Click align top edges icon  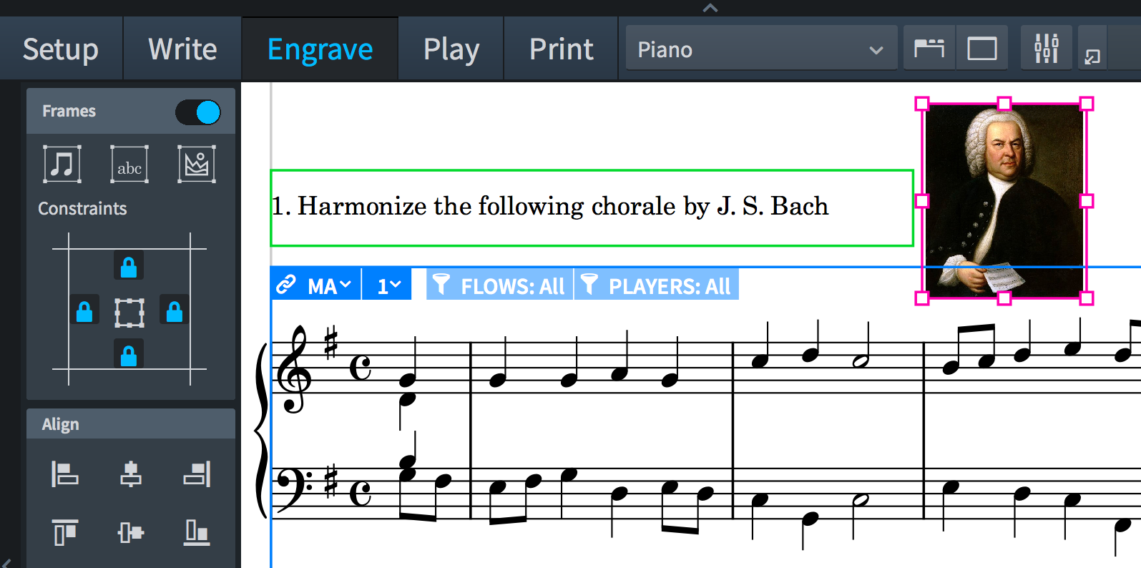pos(64,532)
